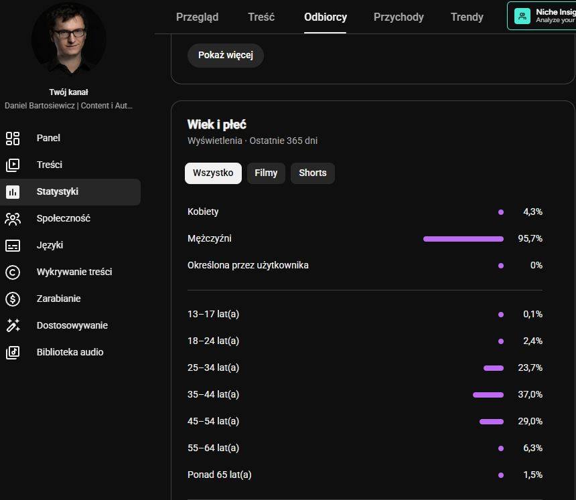Go to Treści in sidebar
This screenshot has width=576, height=500.
click(x=49, y=165)
